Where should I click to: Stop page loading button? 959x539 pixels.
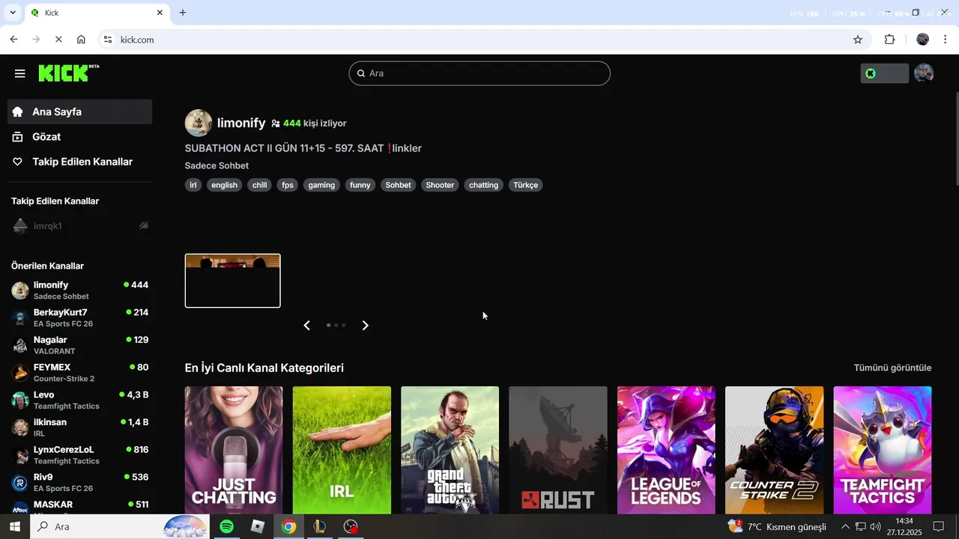(x=58, y=39)
